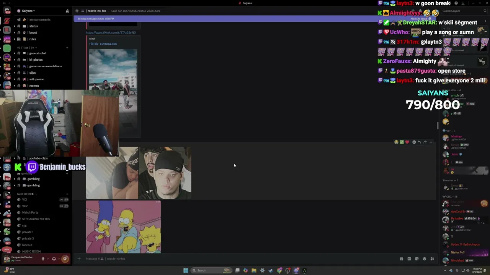490x275 pixels.
Task: Open the clips channel
Action: (x=42, y=73)
